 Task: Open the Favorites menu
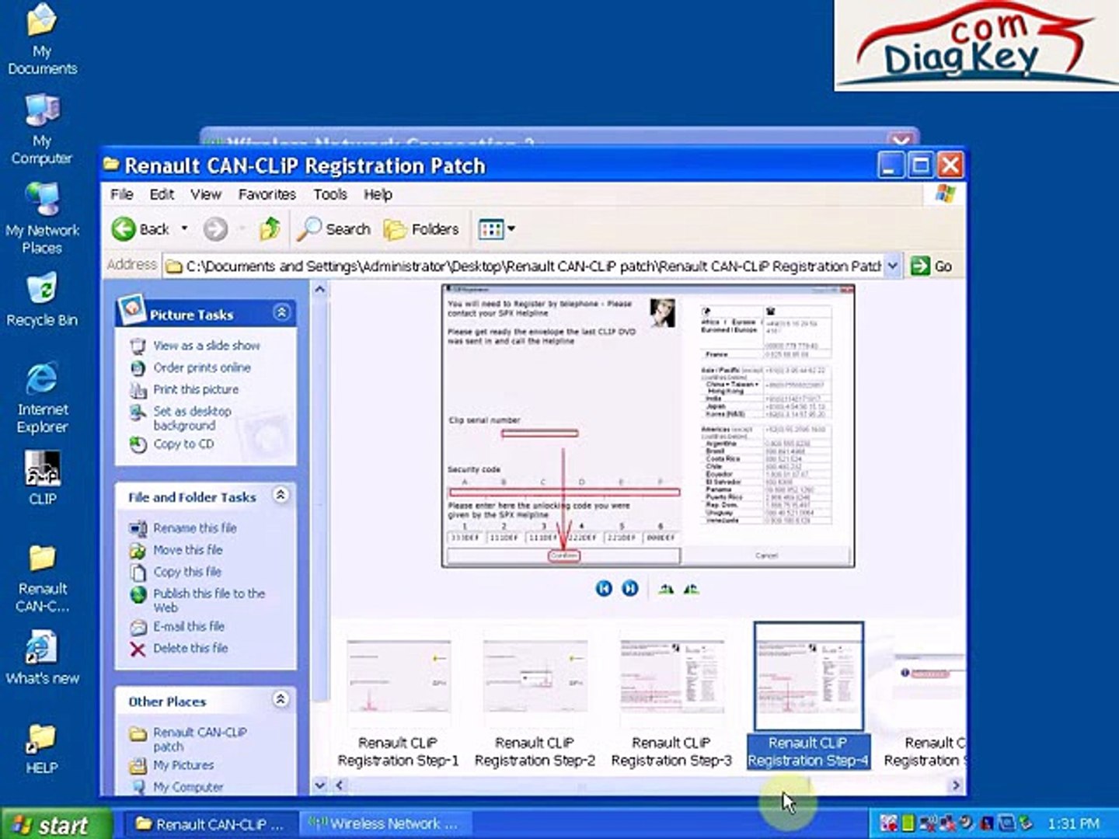267,194
